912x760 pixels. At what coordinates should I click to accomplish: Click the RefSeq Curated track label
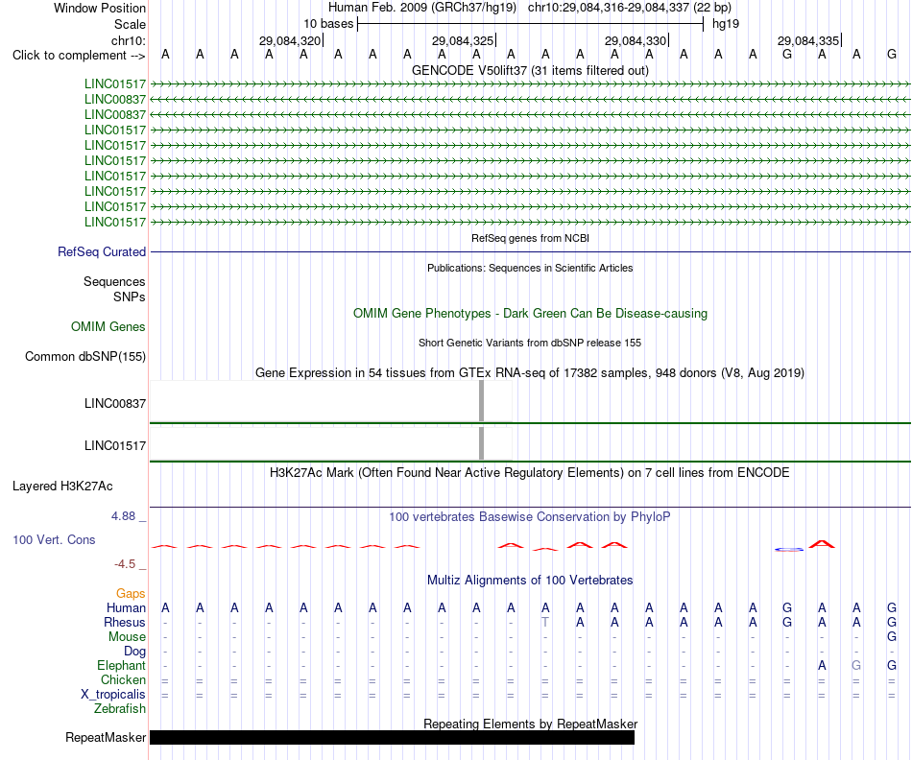coord(101,251)
